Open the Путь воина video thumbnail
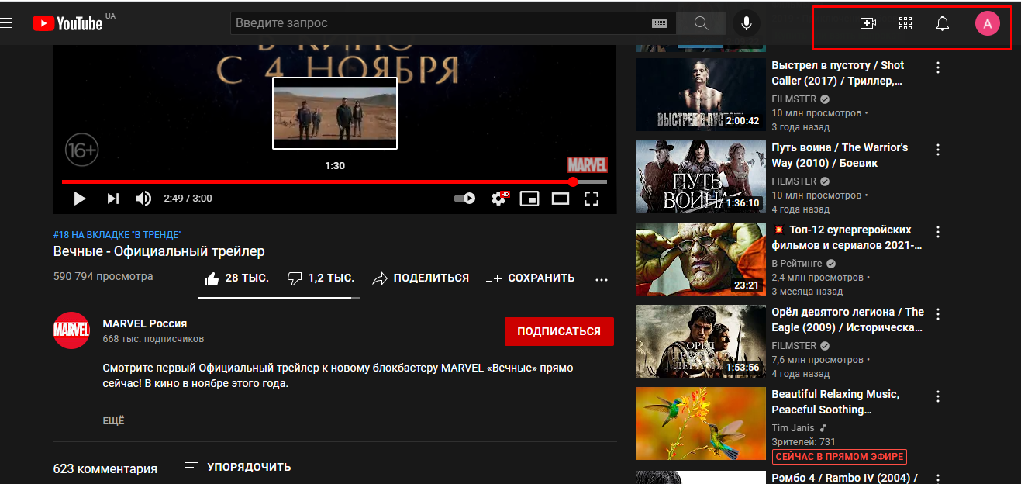The height and width of the screenshot is (484, 1021). (700, 177)
